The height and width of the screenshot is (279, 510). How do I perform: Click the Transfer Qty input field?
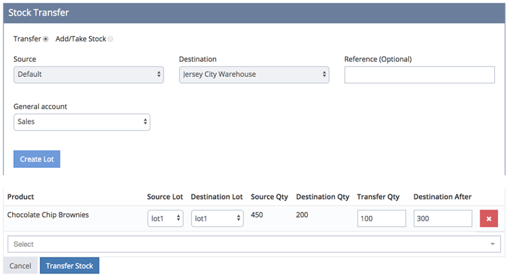click(x=381, y=218)
